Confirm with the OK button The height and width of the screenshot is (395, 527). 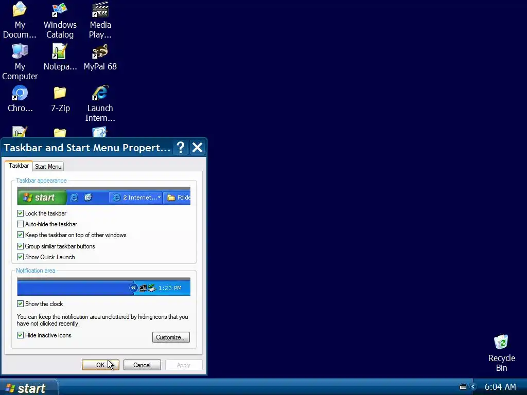pos(100,365)
